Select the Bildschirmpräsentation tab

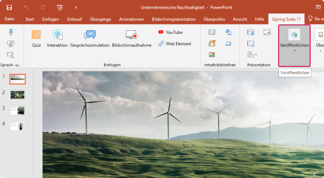point(174,19)
